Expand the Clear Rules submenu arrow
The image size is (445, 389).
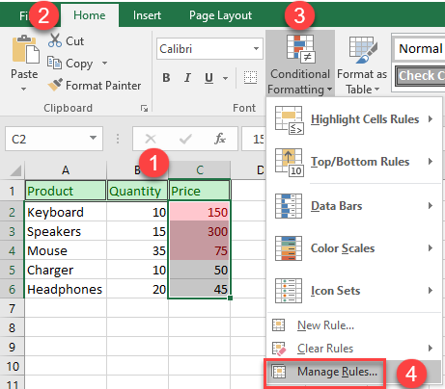(x=431, y=349)
